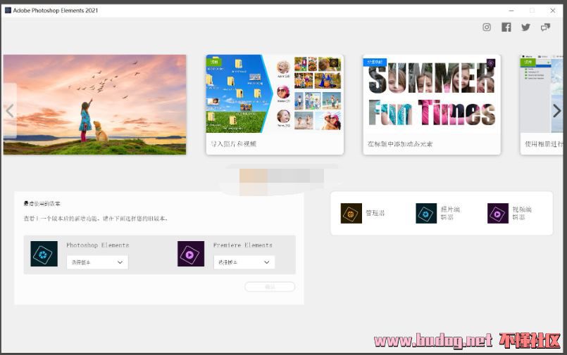Launch the Organizer (管理器) app icon

351,213
